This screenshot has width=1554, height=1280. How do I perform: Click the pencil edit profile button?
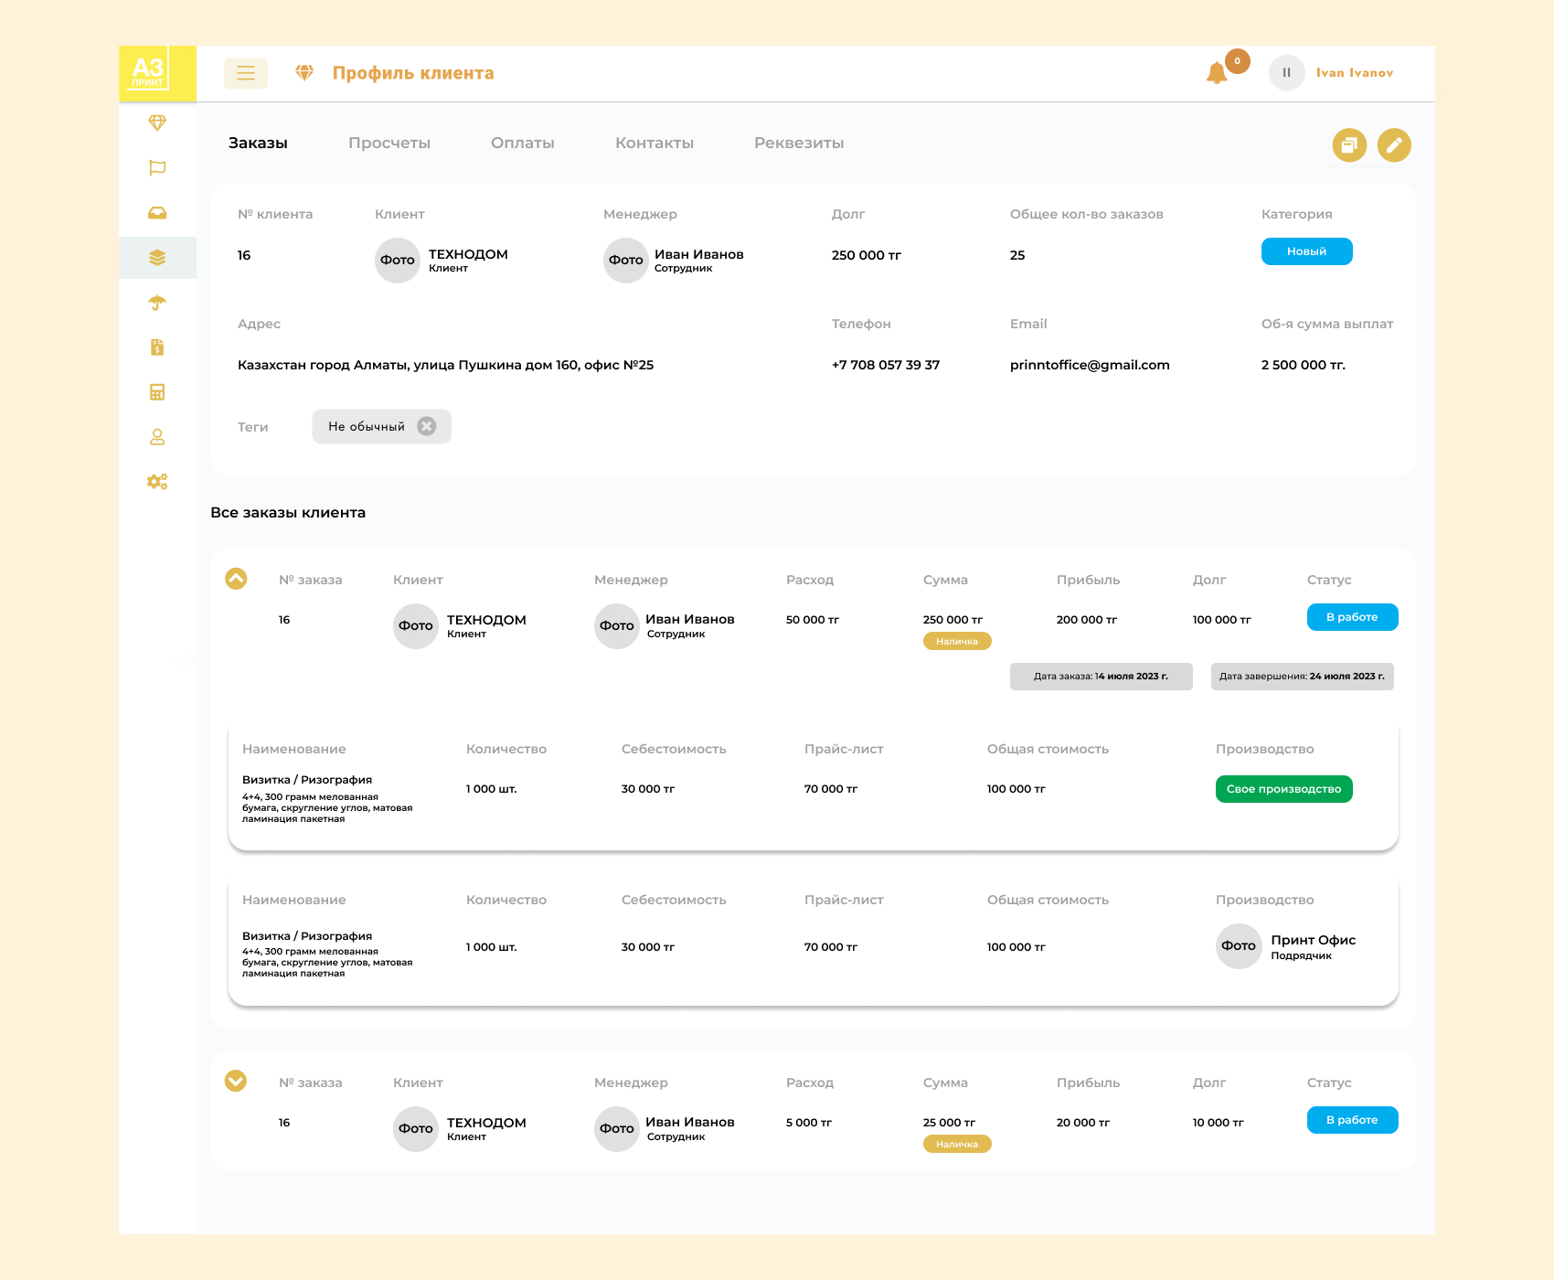pos(1394,144)
